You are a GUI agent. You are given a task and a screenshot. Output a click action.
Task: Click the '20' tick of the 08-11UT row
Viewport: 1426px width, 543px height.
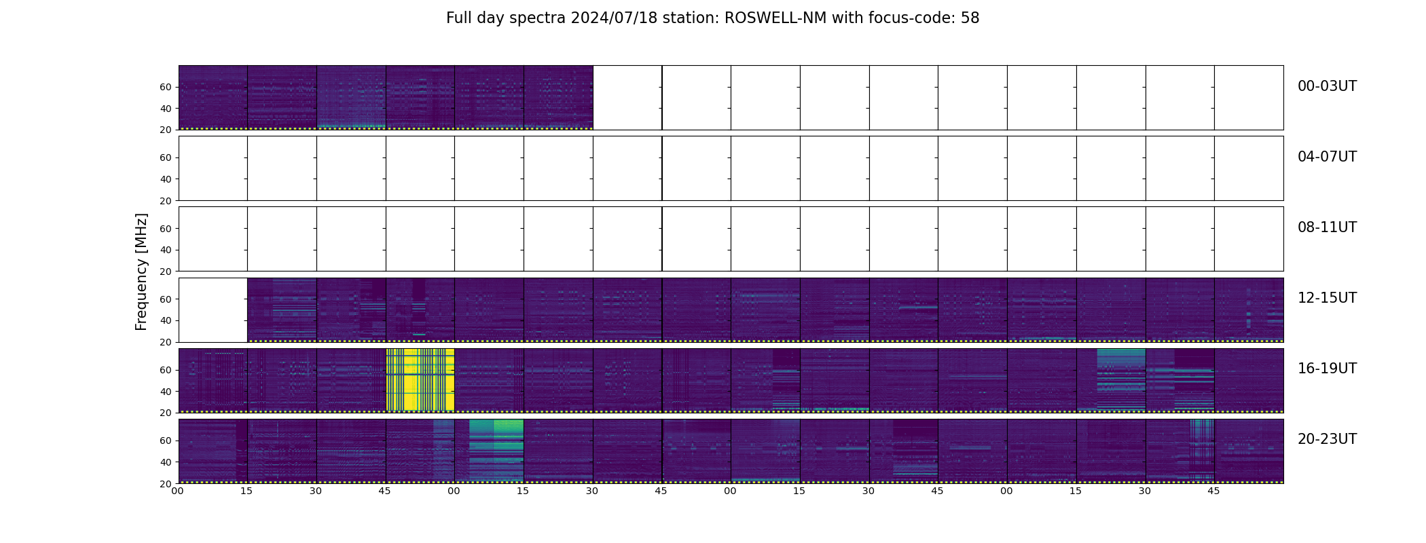(x=166, y=271)
